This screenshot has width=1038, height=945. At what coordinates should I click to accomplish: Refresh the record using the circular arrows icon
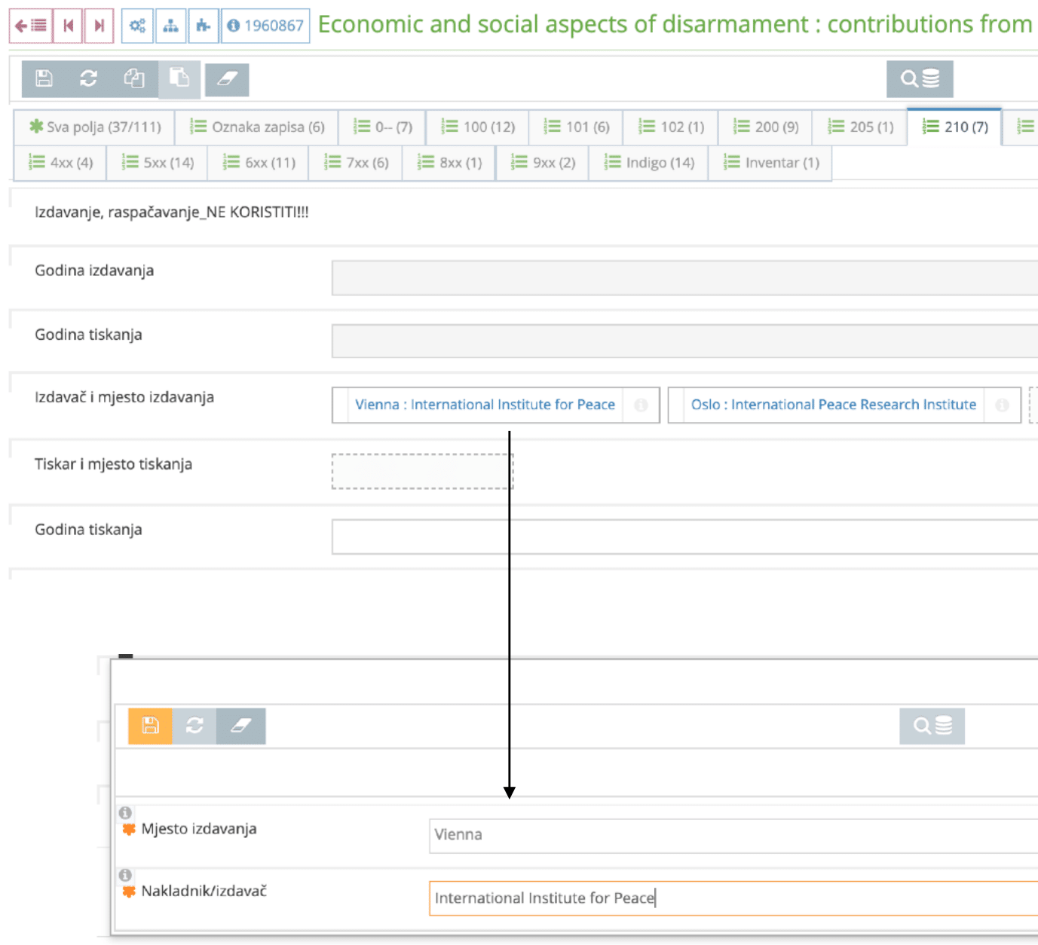point(89,78)
